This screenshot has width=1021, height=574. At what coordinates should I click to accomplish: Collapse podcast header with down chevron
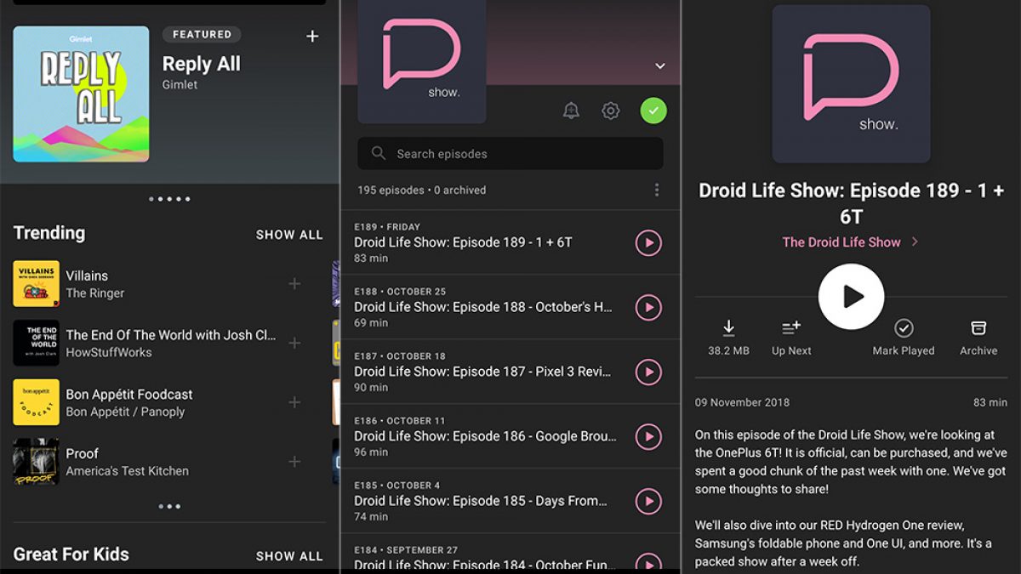(659, 66)
